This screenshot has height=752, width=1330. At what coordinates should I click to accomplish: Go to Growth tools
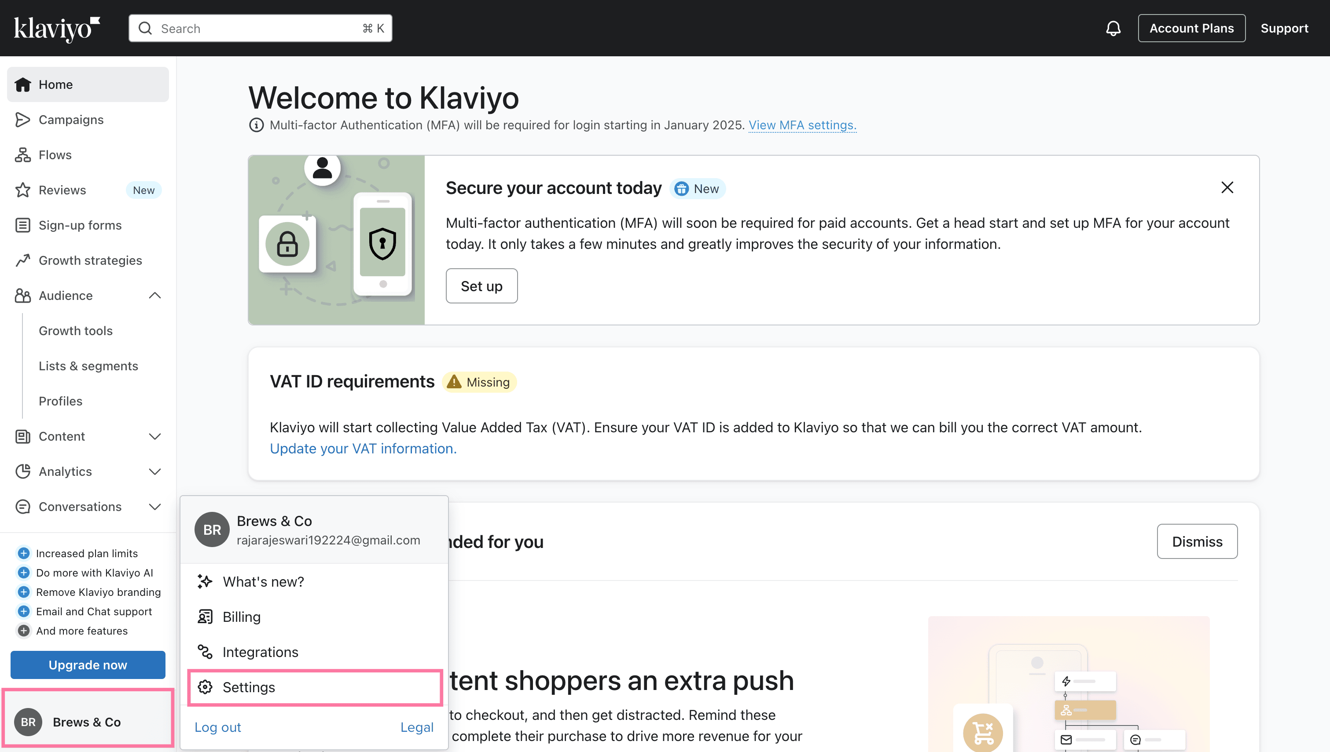tap(75, 331)
